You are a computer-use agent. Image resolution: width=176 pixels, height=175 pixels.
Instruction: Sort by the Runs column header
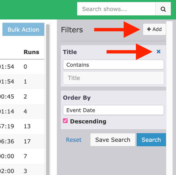(x=31, y=52)
